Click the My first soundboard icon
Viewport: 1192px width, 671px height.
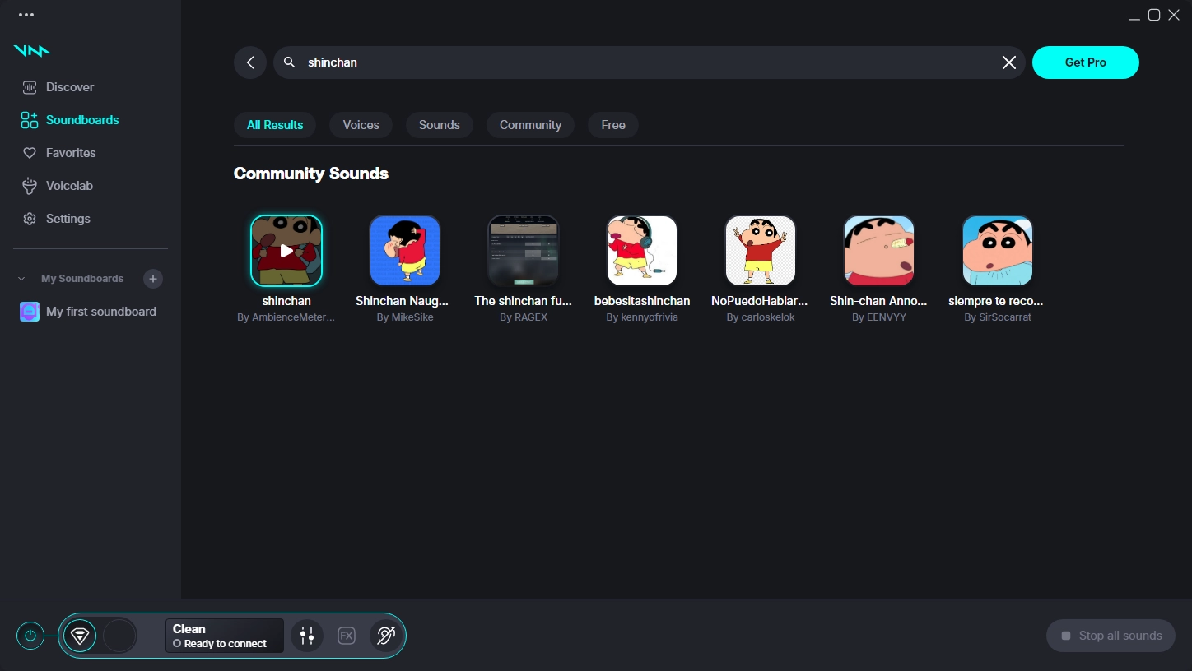30,312
